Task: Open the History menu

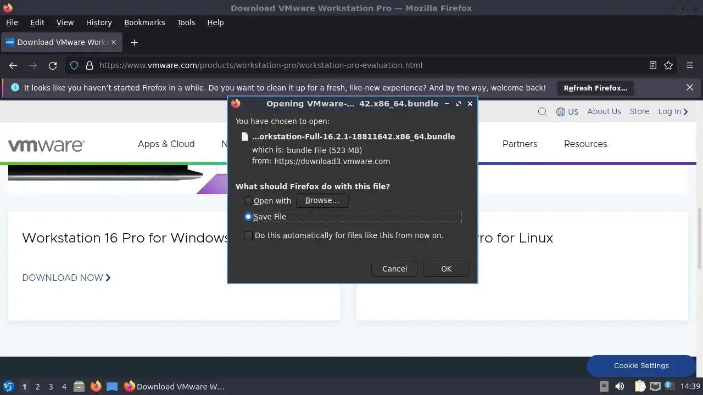Action: coord(99,22)
